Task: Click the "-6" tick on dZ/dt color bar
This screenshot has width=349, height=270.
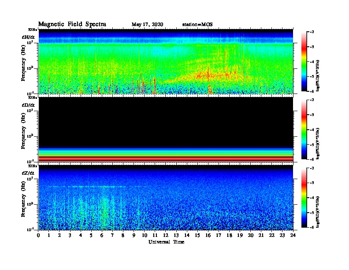Action: point(312,227)
